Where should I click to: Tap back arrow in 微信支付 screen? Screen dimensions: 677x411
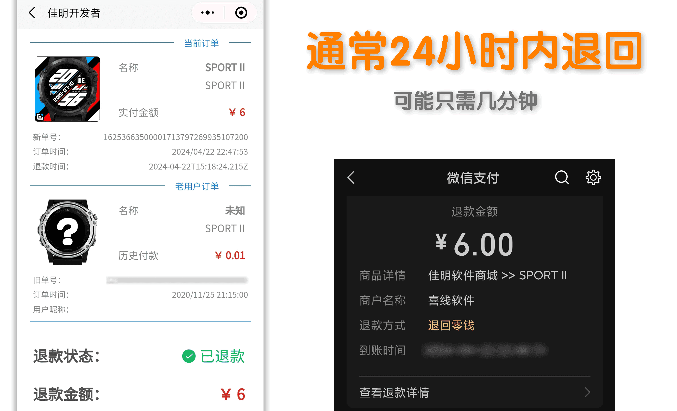tap(351, 177)
